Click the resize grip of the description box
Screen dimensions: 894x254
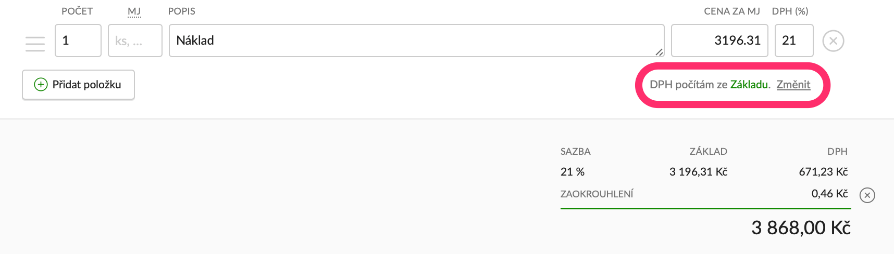pyautogui.click(x=659, y=51)
